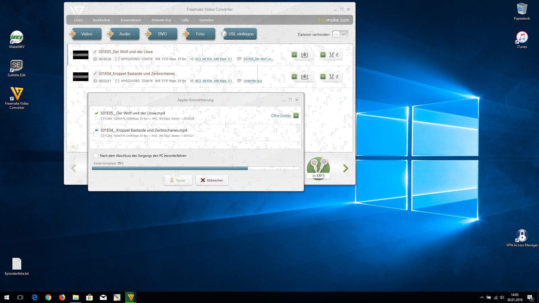Open the MakeMKV desktop shortcut
Screen dimensions: 539x303
[17, 40]
